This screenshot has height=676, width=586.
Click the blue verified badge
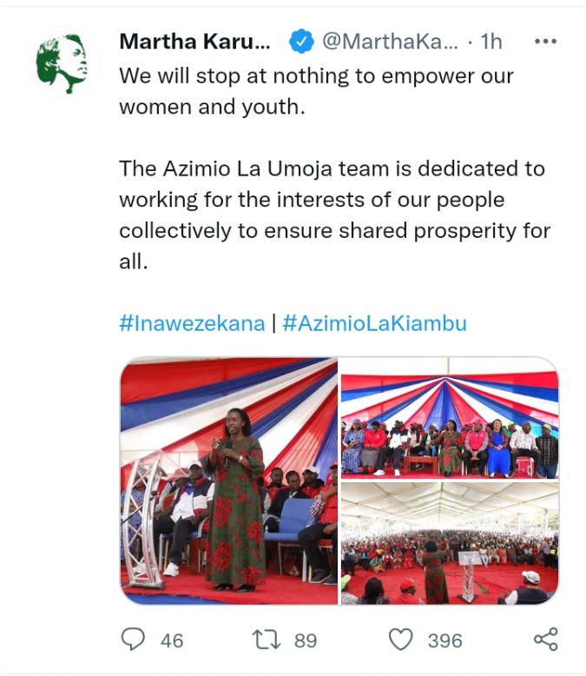(300, 42)
